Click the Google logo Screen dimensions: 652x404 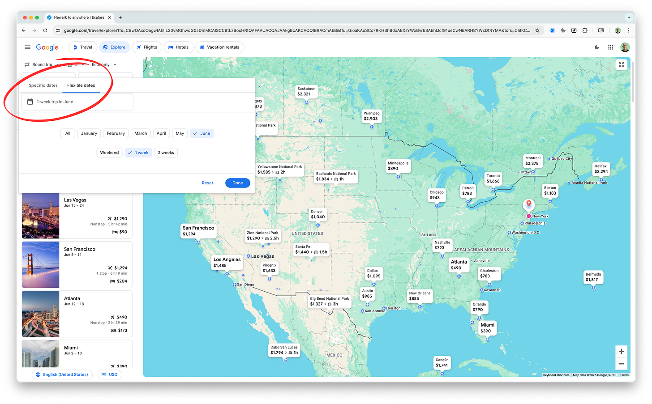pos(47,47)
